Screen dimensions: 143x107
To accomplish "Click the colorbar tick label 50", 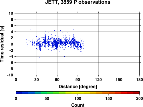I will [x=47, y=98].
